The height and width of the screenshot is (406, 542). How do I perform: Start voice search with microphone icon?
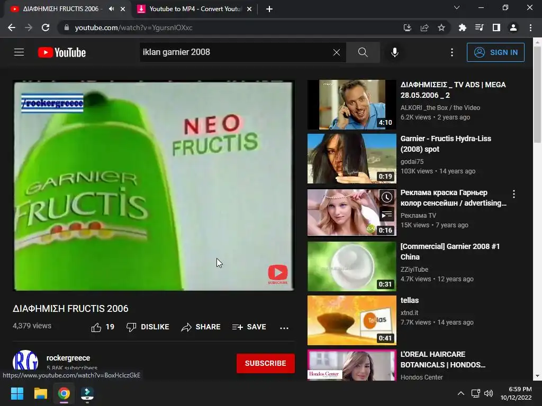pyautogui.click(x=395, y=52)
